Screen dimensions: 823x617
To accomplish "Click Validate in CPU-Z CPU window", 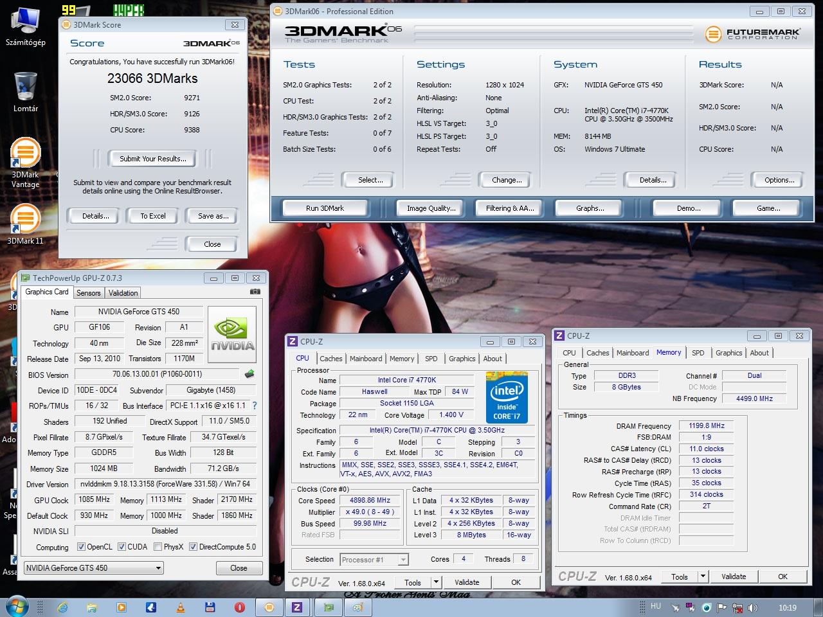I will click(467, 582).
